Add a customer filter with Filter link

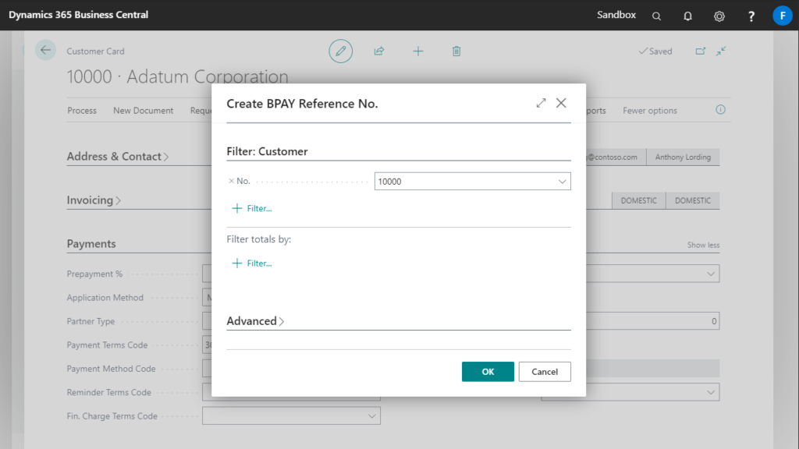pyautogui.click(x=250, y=208)
